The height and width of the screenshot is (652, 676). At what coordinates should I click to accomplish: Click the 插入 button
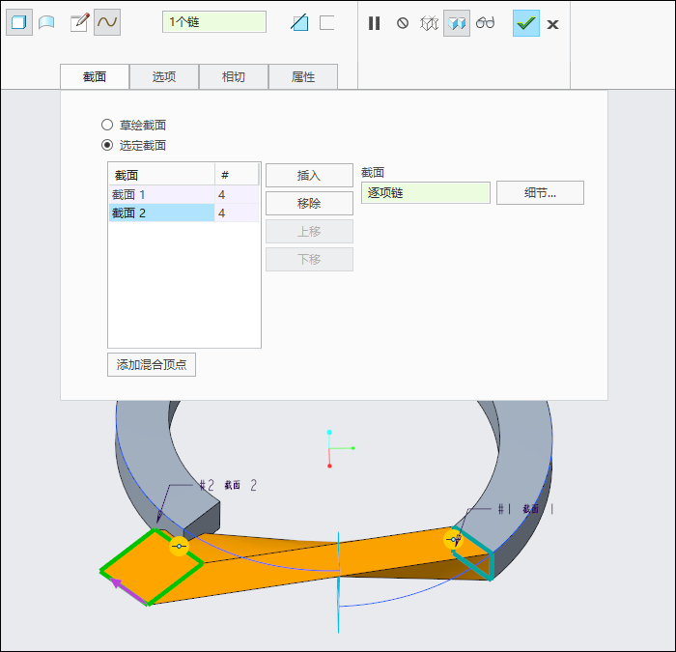point(309,175)
